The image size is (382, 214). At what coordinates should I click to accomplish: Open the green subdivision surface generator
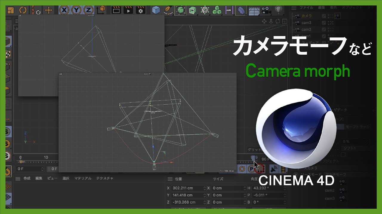click(x=181, y=10)
